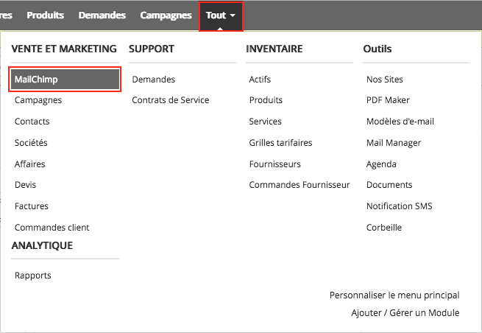The height and width of the screenshot is (333, 482).
Task: Select MailChimp in the menu
Action: (x=64, y=79)
